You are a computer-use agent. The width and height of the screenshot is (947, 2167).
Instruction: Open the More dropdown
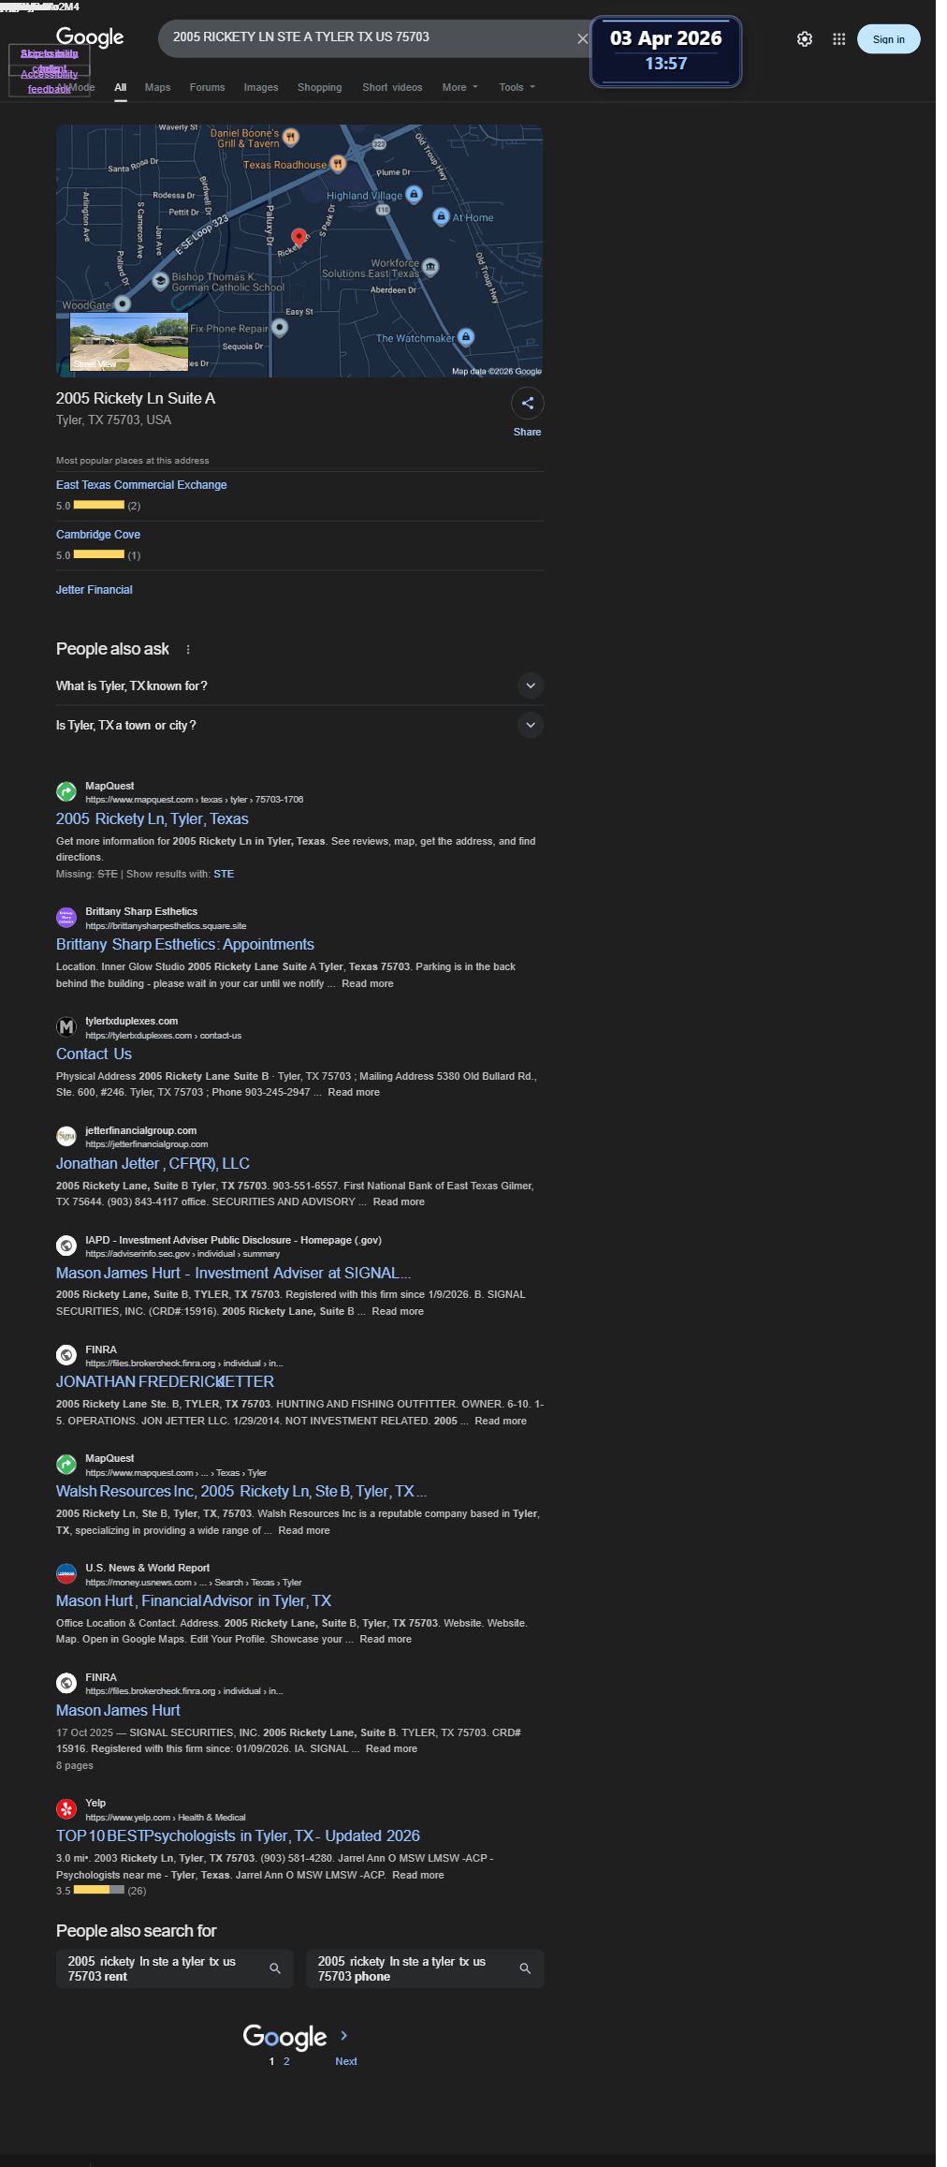pos(459,87)
